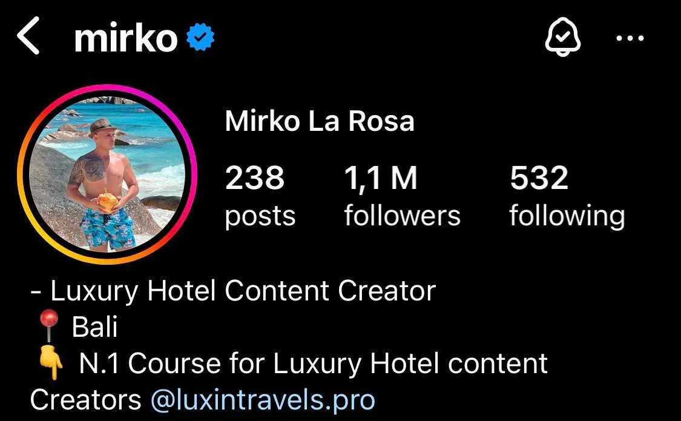Click the blue verified badge

coord(200,38)
